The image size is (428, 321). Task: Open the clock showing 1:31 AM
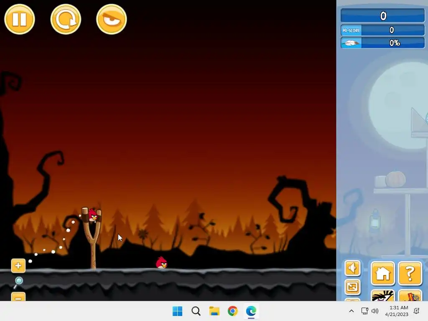pos(397,311)
